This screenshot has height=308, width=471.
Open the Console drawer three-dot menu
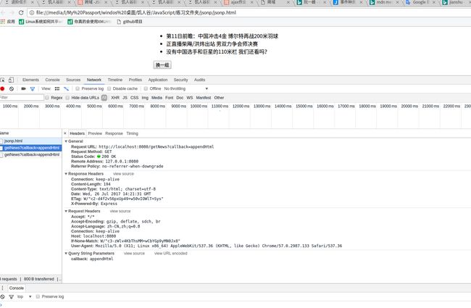tap(2, 288)
